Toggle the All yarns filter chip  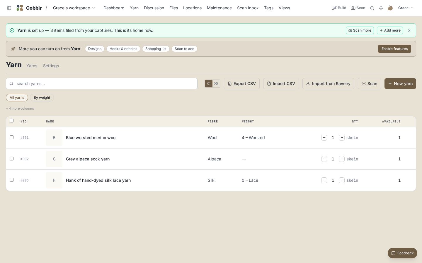coord(17,98)
